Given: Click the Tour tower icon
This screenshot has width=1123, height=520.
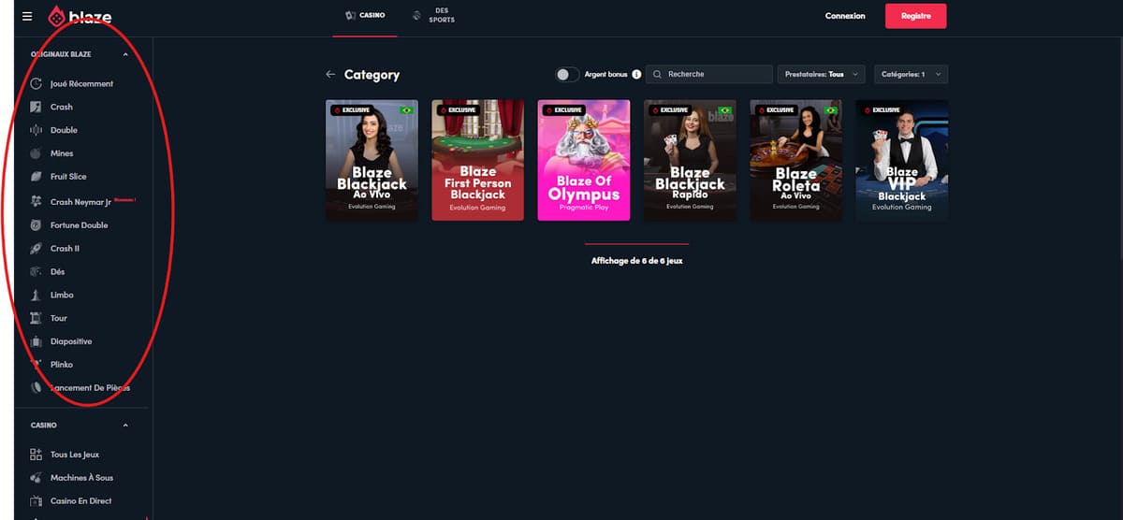Looking at the screenshot, I should coord(36,318).
